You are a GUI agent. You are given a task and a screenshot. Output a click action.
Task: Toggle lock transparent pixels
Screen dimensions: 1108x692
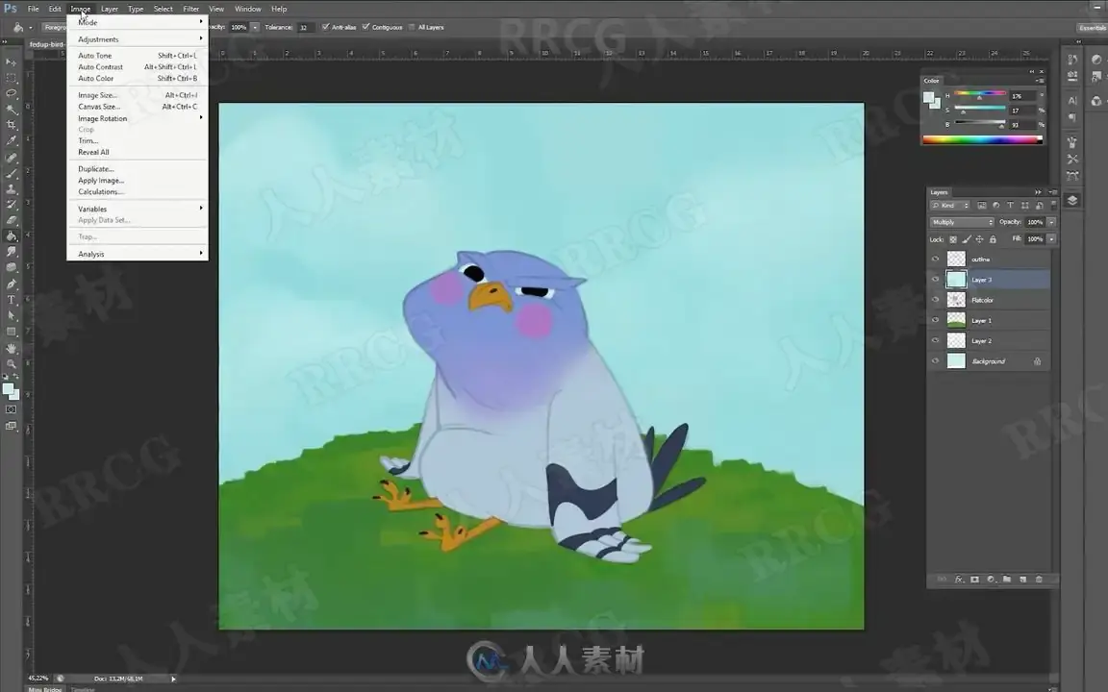[953, 239]
